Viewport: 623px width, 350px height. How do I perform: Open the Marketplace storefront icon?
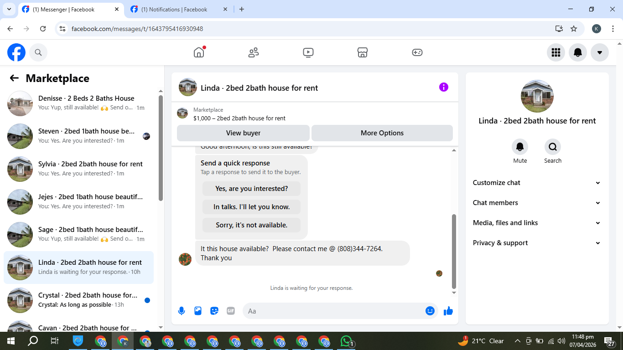tap(363, 52)
